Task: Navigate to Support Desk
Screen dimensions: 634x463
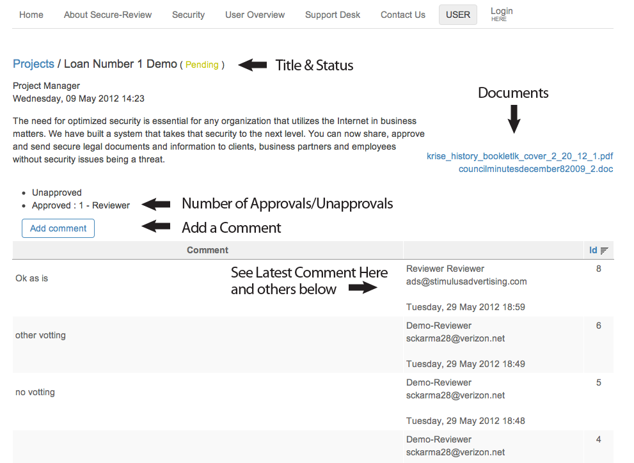Action: pyautogui.click(x=333, y=15)
